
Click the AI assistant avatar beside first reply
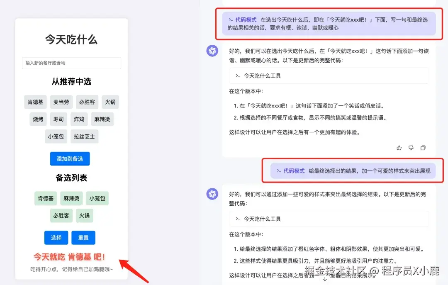click(212, 51)
